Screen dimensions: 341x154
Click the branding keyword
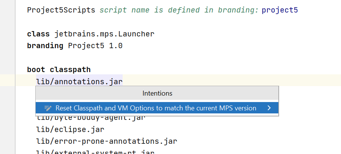45,46
